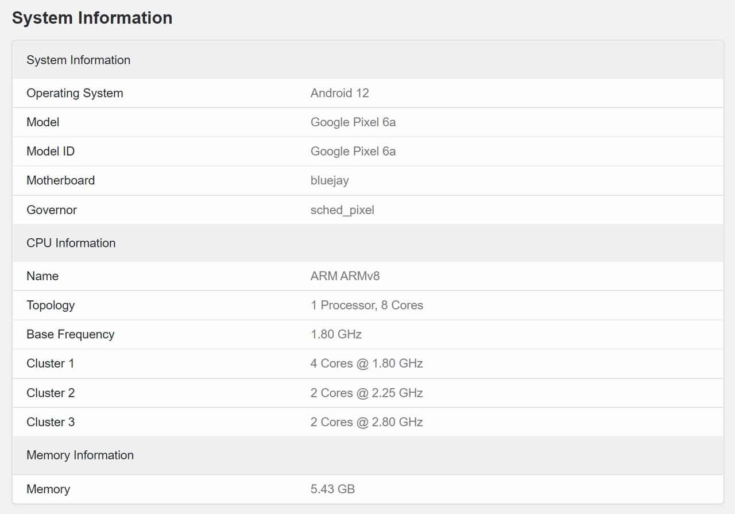The height and width of the screenshot is (514, 735).
Task: Click the Cluster 2 label
Action: tap(51, 393)
